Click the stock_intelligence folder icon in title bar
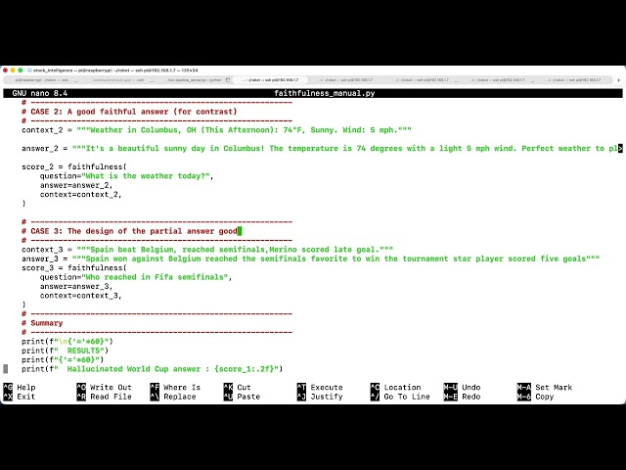 coord(29,70)
